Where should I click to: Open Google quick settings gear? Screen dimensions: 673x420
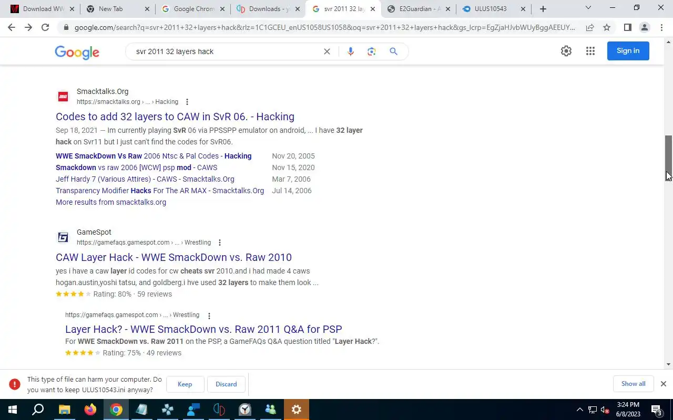pyautogui.click(x=566, y=51)
